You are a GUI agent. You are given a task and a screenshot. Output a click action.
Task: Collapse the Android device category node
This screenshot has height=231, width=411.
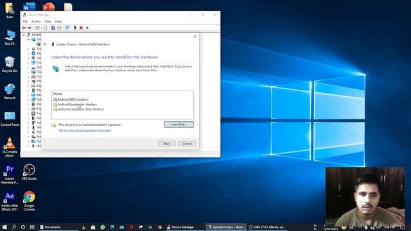[x=28, y=40]
